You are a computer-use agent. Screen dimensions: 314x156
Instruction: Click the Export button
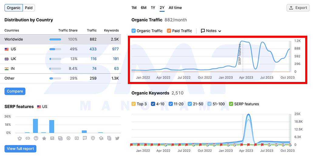coord(298,8)
